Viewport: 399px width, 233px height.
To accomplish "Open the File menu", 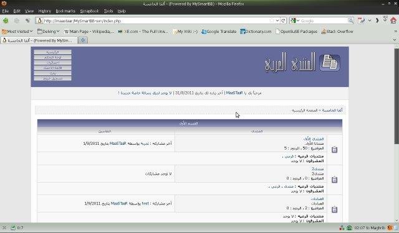I will click(6, 11).
